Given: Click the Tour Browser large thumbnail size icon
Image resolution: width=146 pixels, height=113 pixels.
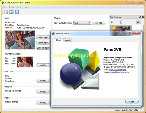Looking at the screenshot, I should (138, 22).
